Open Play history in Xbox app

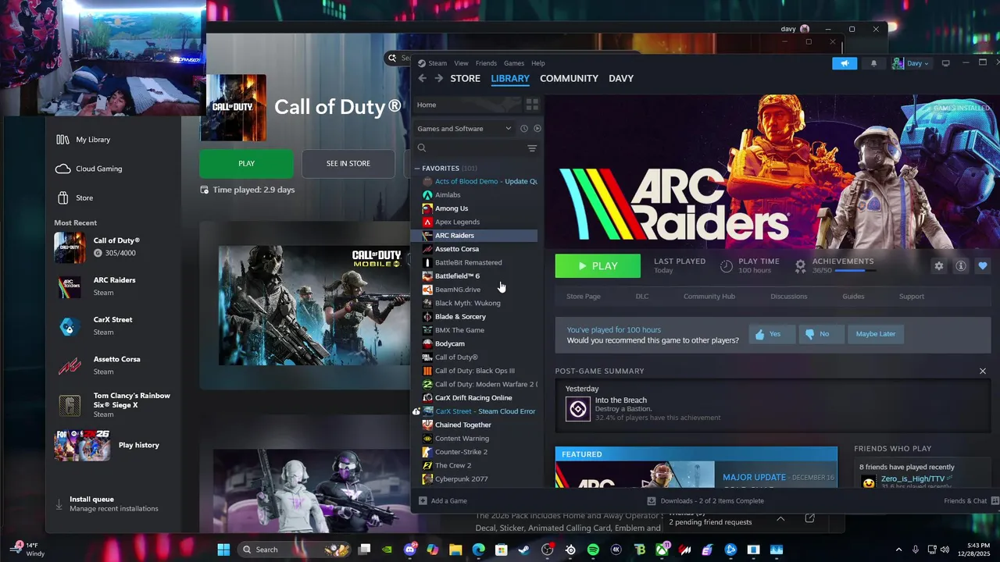click(114, 445)
